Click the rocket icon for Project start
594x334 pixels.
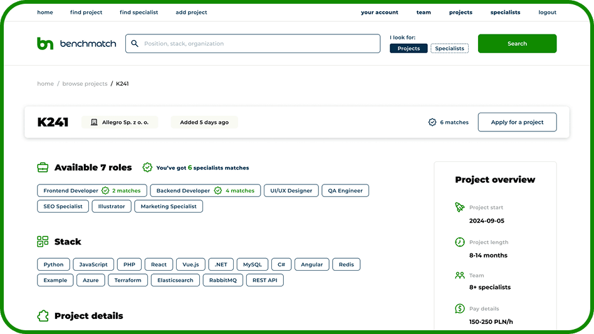pyautogui.click(x=460, y=207)
